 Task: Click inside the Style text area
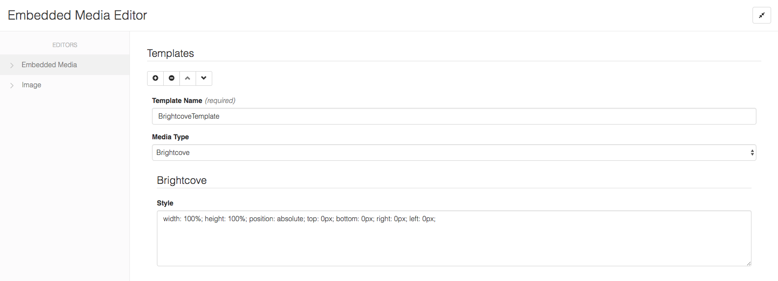(x=454, y=238)
